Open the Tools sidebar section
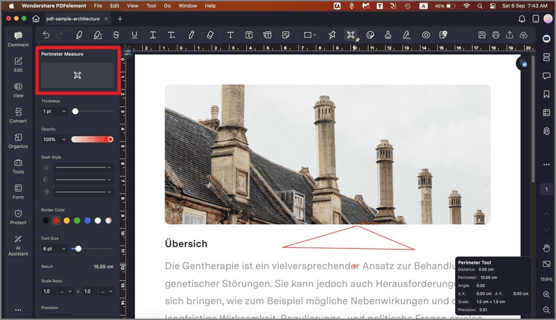 point(18,166)
